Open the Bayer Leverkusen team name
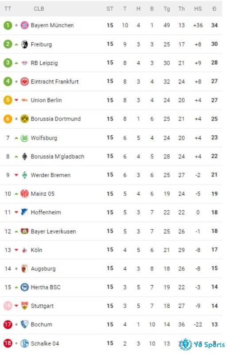Screen dimensions: 229x355 pos(53,231)
